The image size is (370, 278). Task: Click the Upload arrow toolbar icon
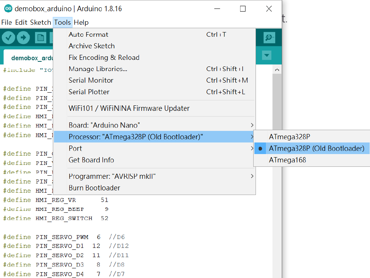pyautogui.click(x=24, y=37)
